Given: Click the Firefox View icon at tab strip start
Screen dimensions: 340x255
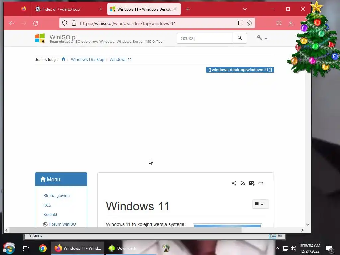Looking at the screenshot, I should 24,9.
